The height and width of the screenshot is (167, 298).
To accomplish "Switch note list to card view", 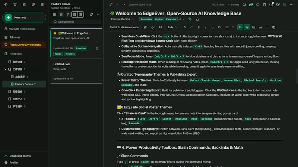I will click(x=75, y=14).
